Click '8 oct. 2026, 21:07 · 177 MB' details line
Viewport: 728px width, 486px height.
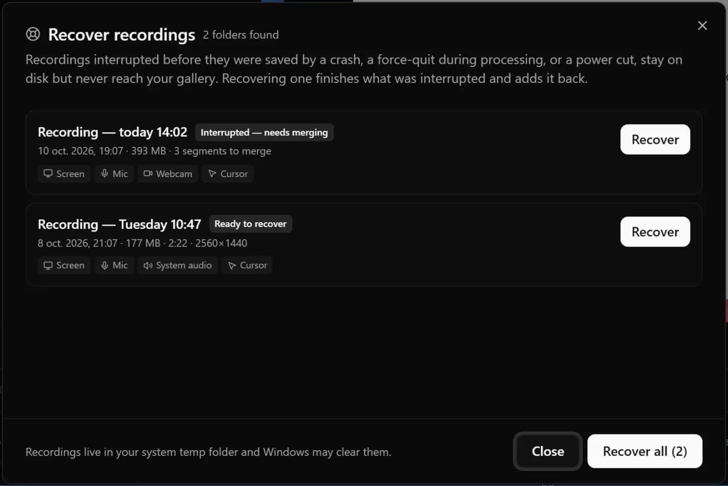(142, 243)
